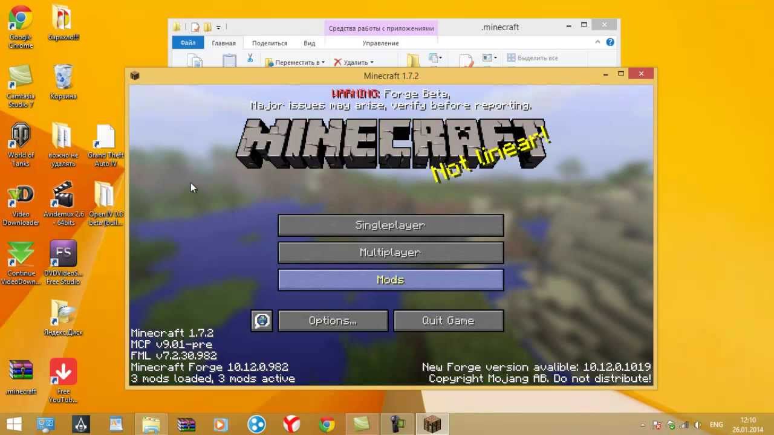Open the Windows Start button
This screenshot has width=774, height=435.
pyautogui.click(x=14, y=424)
